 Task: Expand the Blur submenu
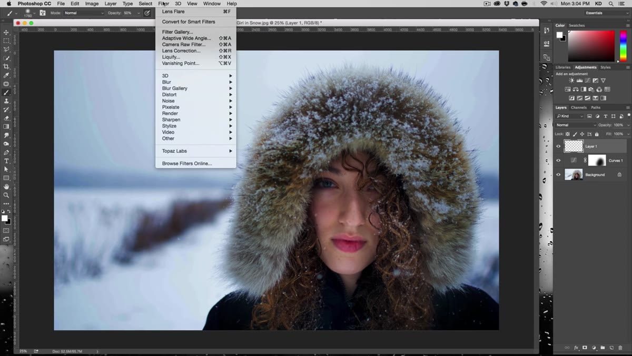click(196, 82)
